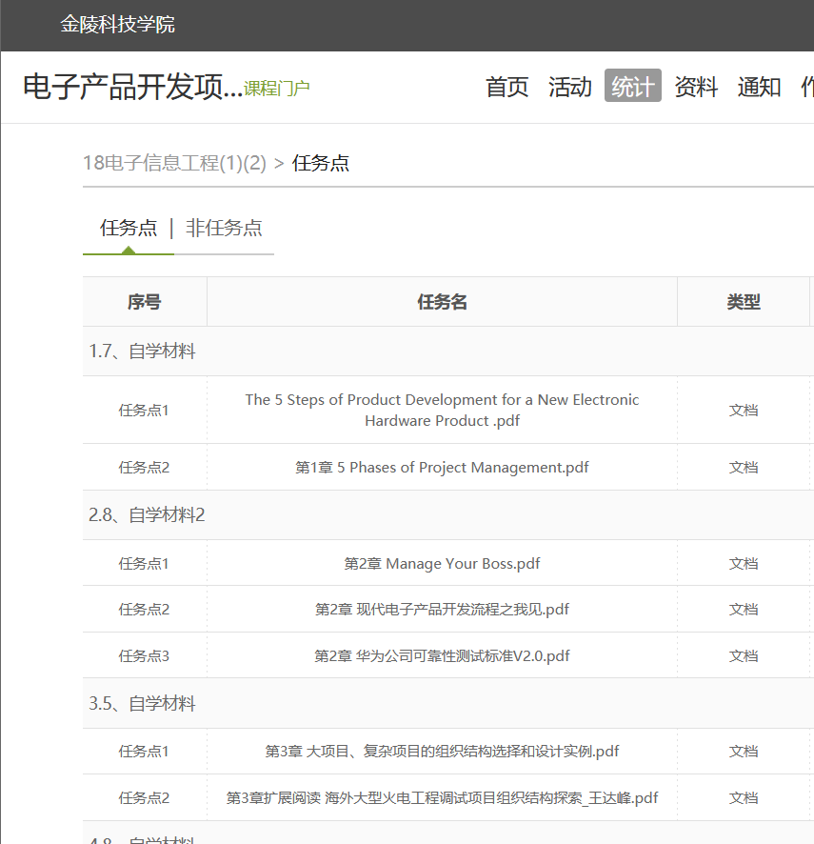Open 第1章 5 Phases of Project Management.pdf
This screenshot has width=814, height=844.
[x=442, y=468]
